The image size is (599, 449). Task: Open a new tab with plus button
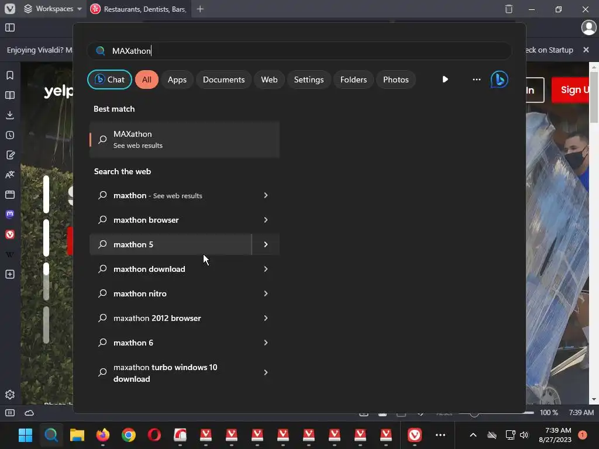pyautogui.click(x=200, y=9)
